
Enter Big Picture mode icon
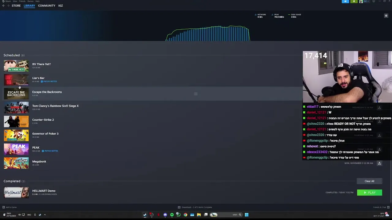click(x=374, y=1)
